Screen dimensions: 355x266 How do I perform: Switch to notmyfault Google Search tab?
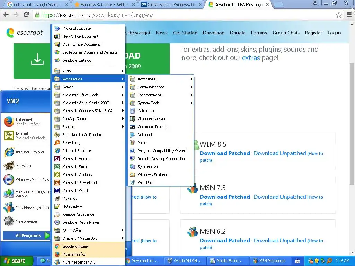[36, 5]
